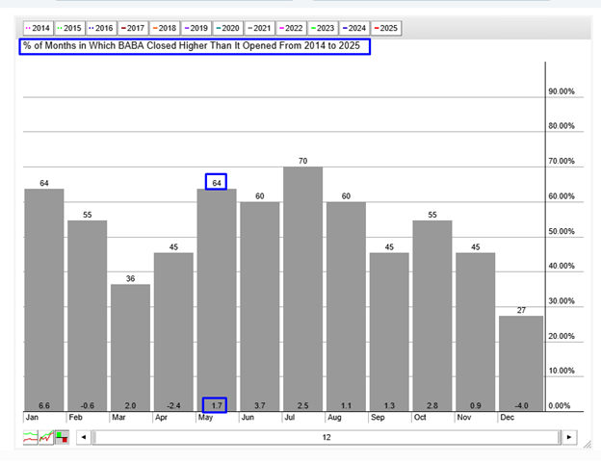Click the Jan month axis label
Screen dimensions: 601x463
[x=32, y=418]
